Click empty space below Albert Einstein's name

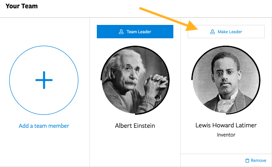click(135, 148)
